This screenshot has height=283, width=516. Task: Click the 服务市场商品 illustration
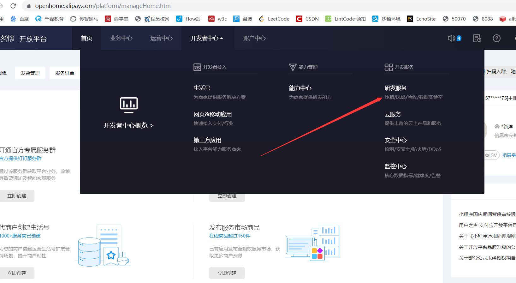coord(313,243)
